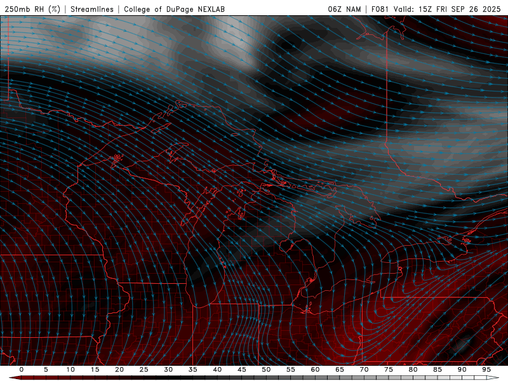
Task: Click the colorbar label '45'
Action: pyautogui.click(x=242, y=370)
